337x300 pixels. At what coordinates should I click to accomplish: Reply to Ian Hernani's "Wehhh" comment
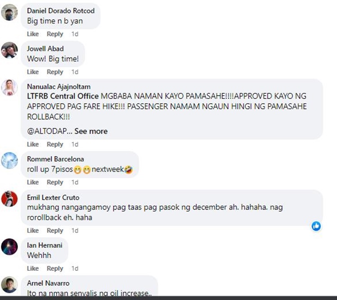(x=55, y=269)
